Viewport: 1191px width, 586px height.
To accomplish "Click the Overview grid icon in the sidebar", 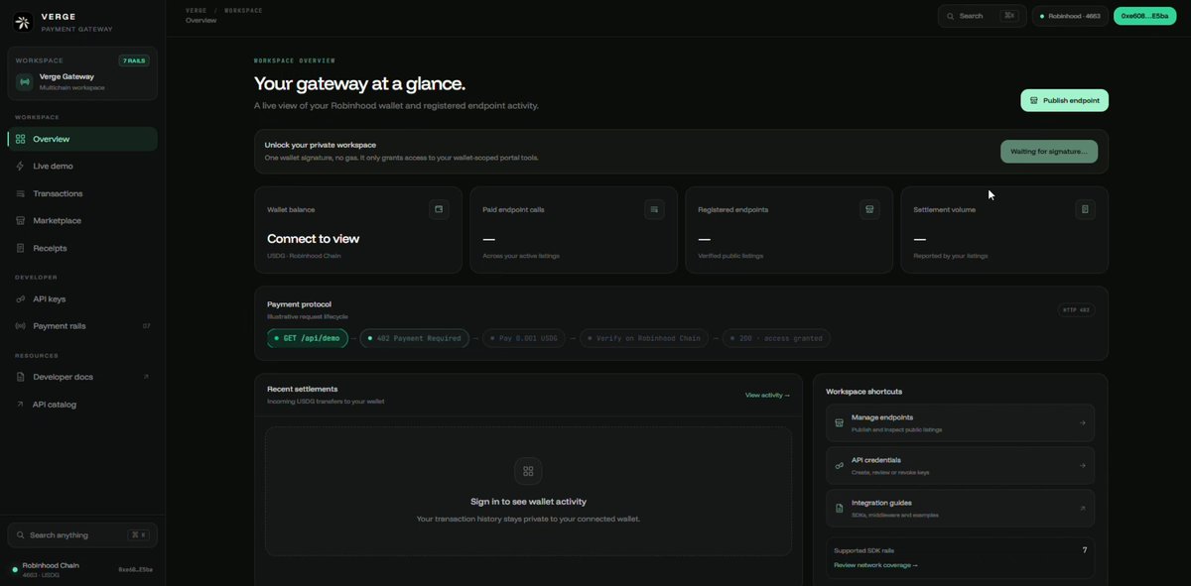I will [21, 139].
